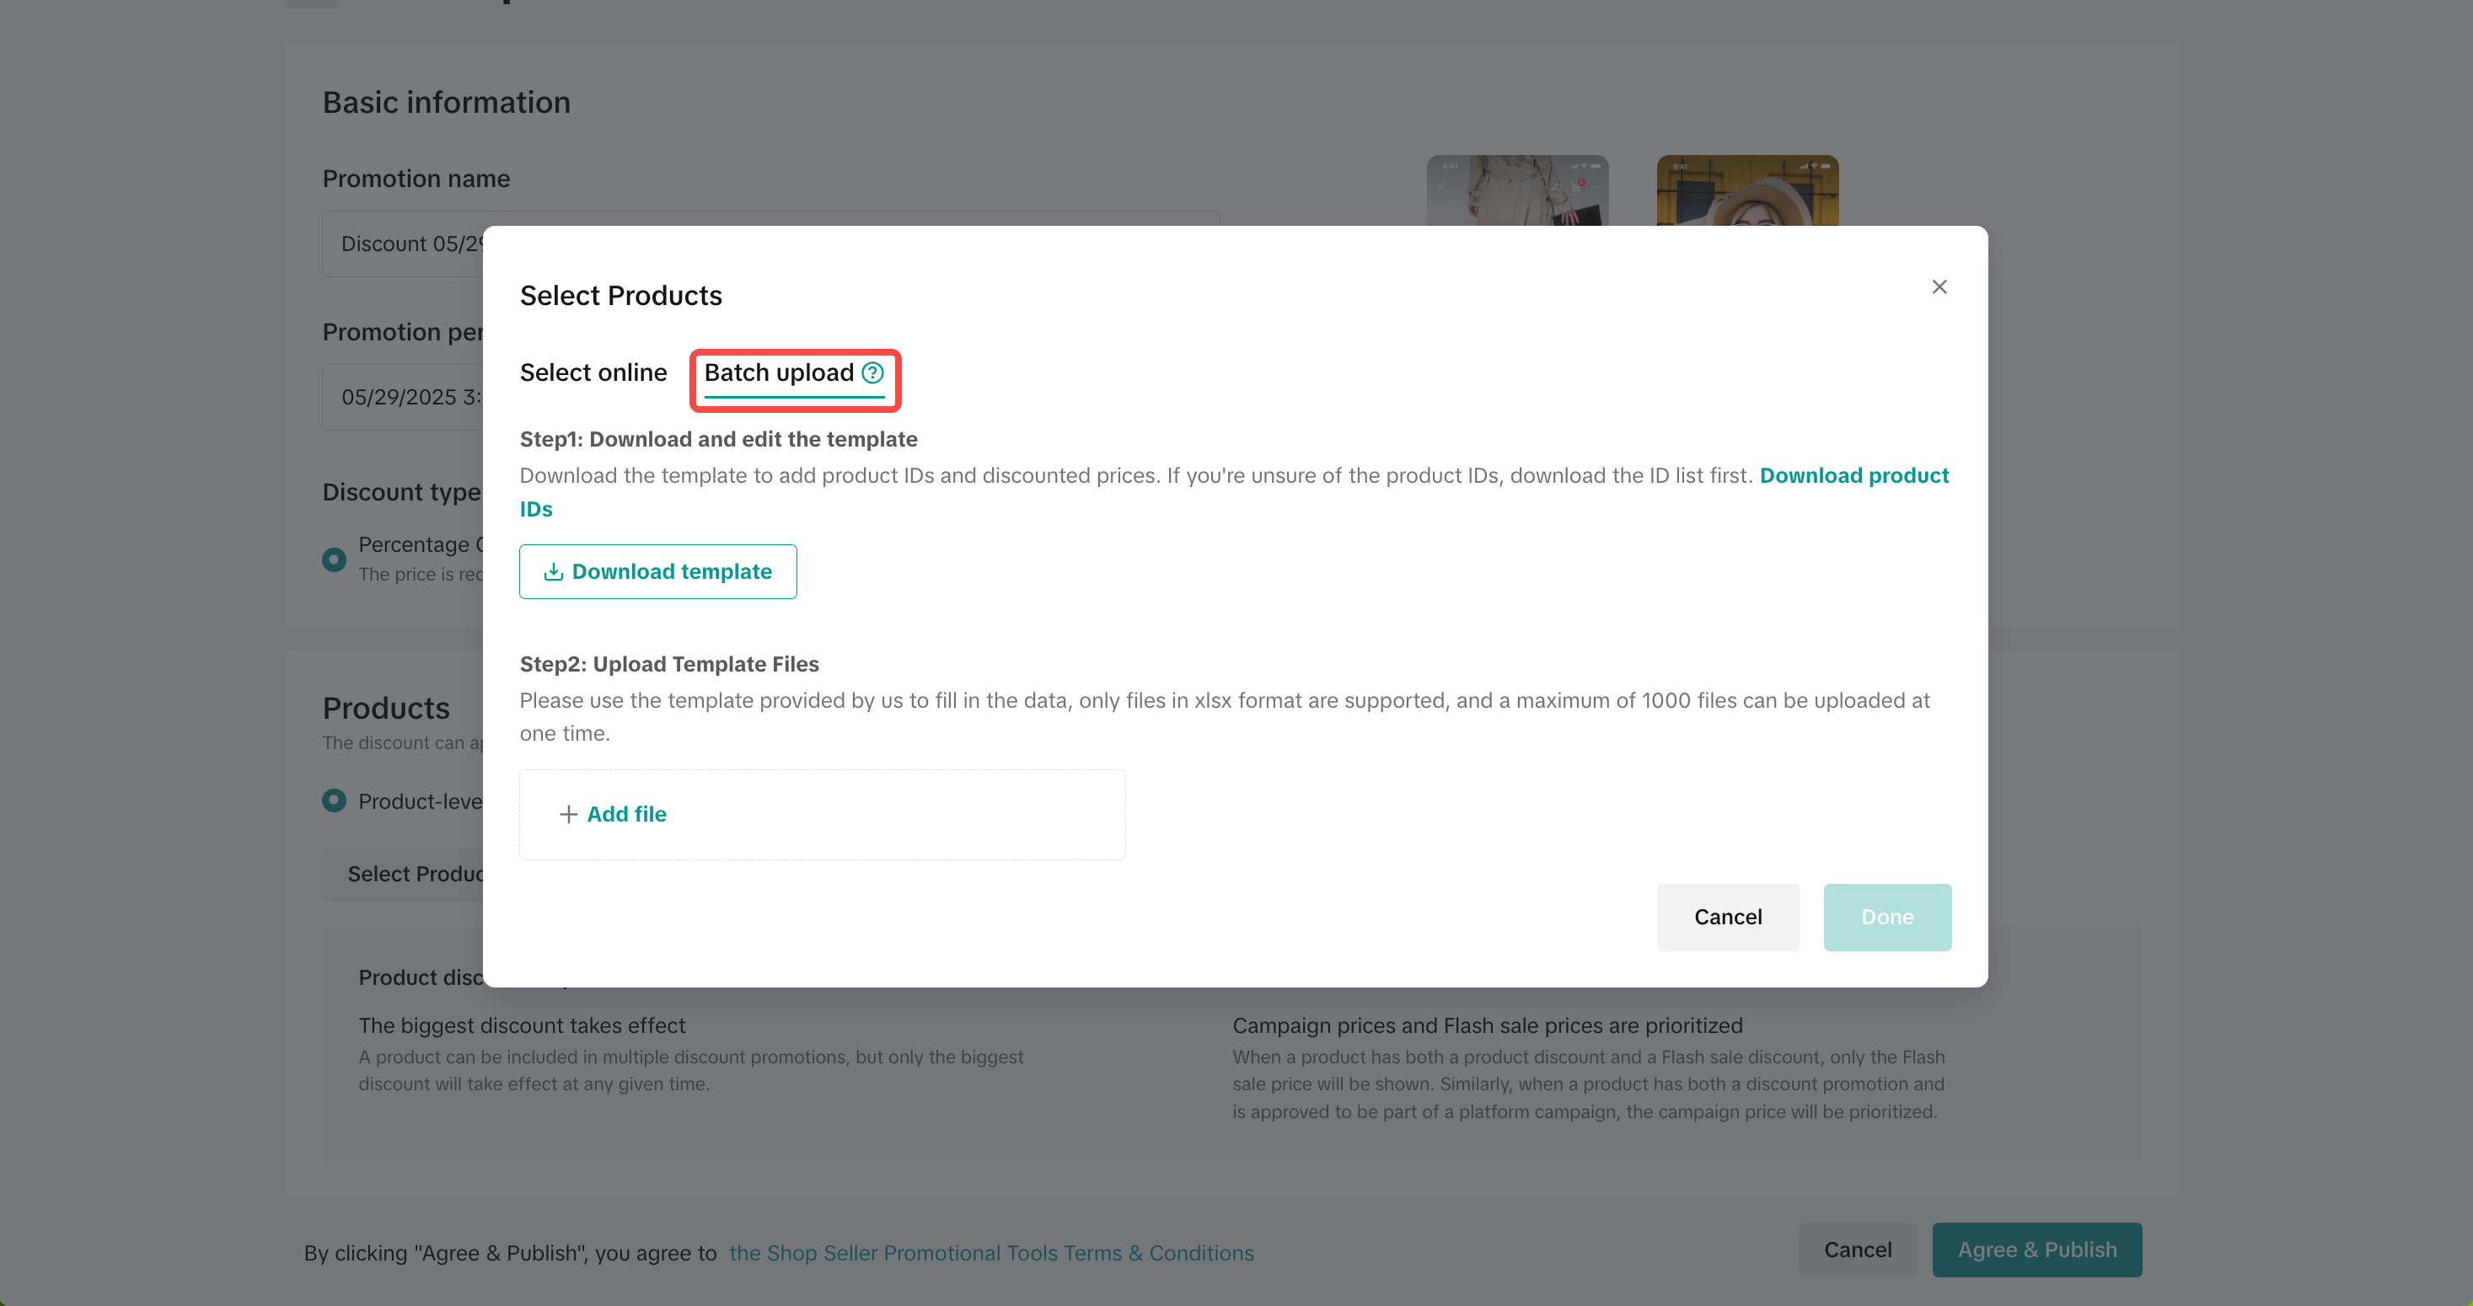Select the Percentage discount radio button
Screen dimensions: 2473x1306
[x=334, y=559]
